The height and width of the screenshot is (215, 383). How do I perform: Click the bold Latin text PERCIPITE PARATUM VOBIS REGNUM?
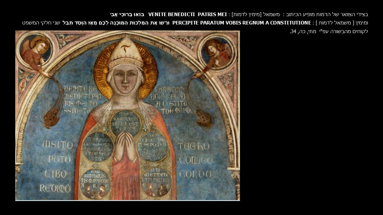coord(242,23)
